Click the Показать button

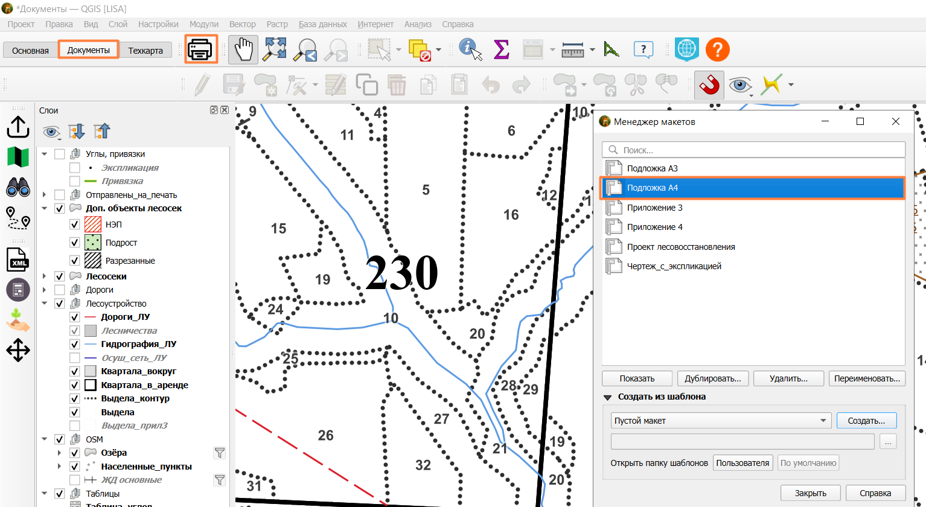click(637, 378)
